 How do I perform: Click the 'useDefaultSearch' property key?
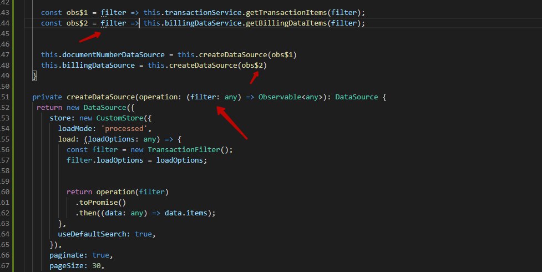[x=92, y=234]
